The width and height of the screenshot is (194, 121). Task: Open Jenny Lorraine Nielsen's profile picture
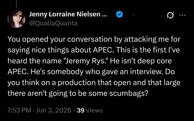point(16,19)
